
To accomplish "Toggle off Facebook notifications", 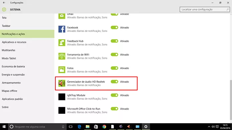I will click(x=114, y=28).
